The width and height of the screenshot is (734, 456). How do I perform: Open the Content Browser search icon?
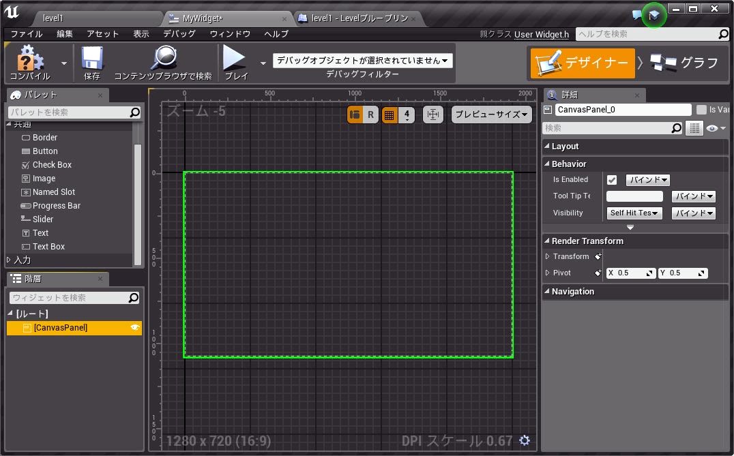click(163, 59)
